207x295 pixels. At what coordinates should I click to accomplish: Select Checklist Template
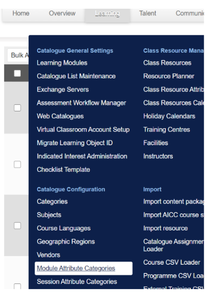click(x=63, y=169)
